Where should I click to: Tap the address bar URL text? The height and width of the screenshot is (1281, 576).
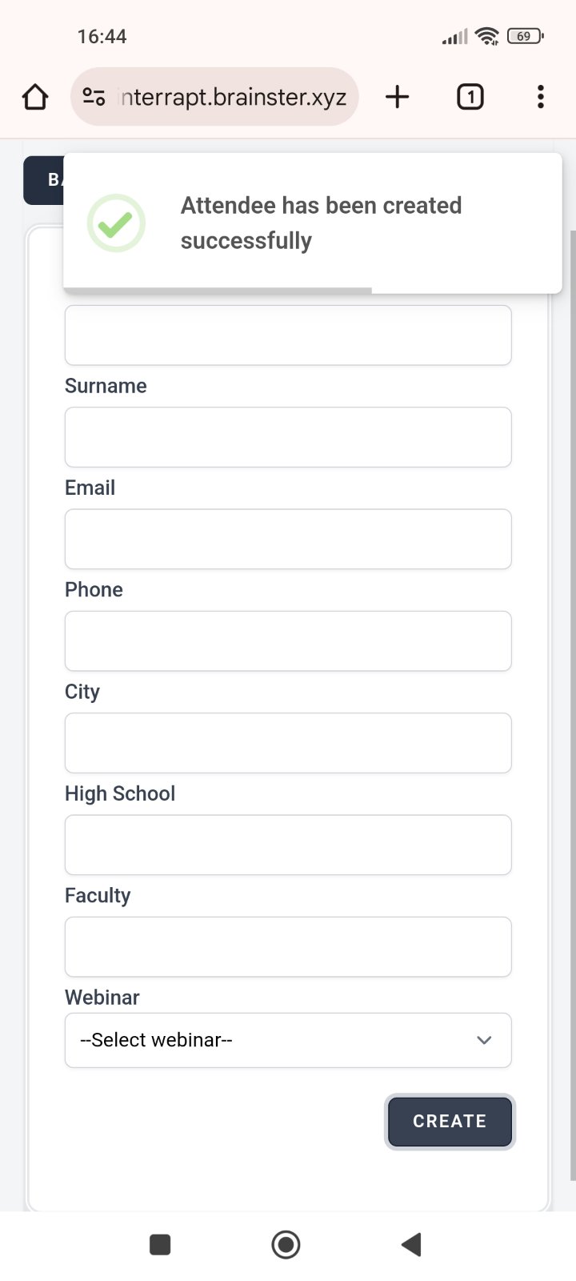point(232,97)
